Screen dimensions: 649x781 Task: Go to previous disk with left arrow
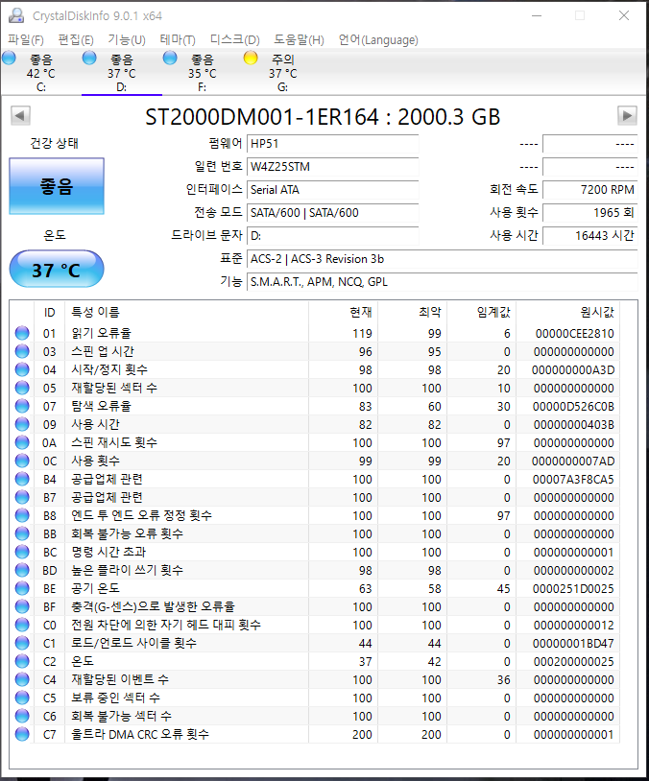[20, 115]
